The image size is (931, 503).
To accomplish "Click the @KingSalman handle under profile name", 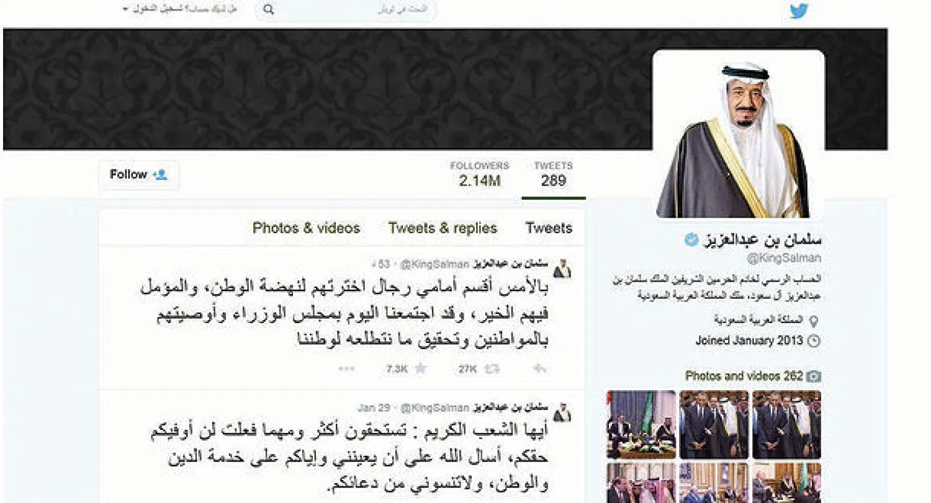I will 784,258.
